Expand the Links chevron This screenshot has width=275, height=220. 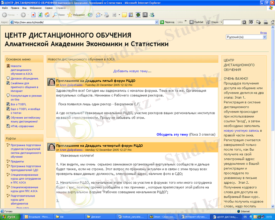(x=186, y=21)
